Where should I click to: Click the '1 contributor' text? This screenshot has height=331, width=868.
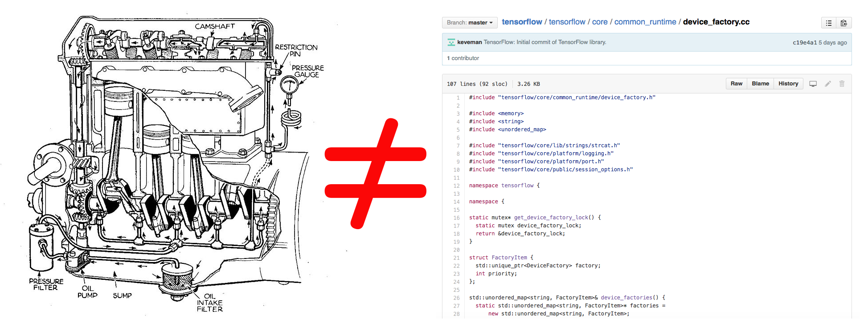coord(463,58)
